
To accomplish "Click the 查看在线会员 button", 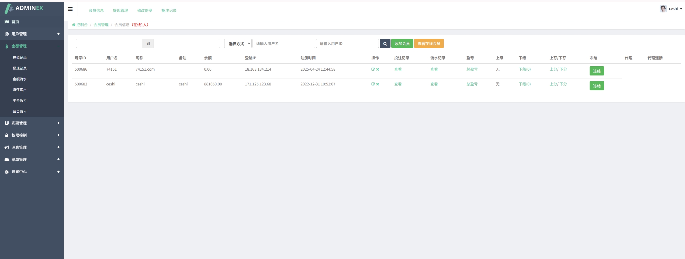I will 428,44.
